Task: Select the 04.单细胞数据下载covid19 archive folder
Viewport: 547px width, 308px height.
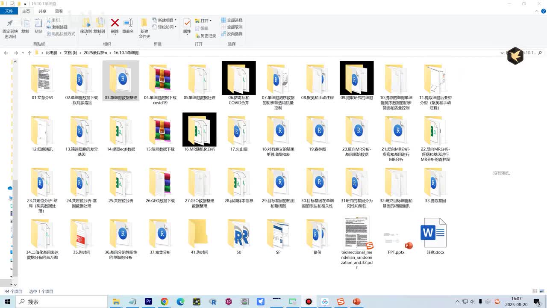Action: [x=160, y=83]
